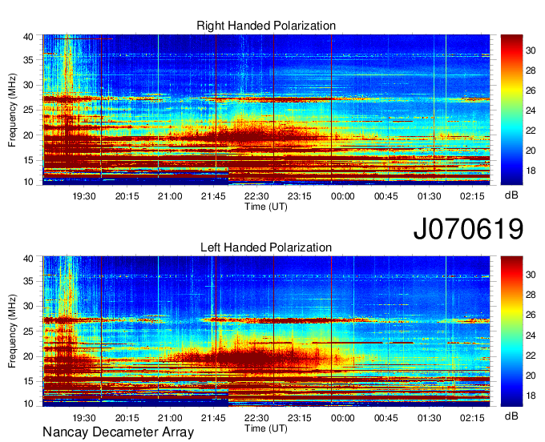Click the 25 MHz tick on Right Handed plot

(29, 110)
